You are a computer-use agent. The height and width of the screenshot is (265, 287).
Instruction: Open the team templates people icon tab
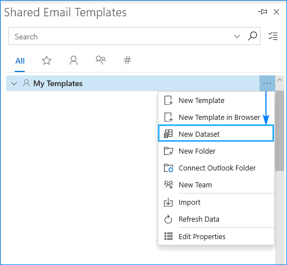click(x=101, y=60)
